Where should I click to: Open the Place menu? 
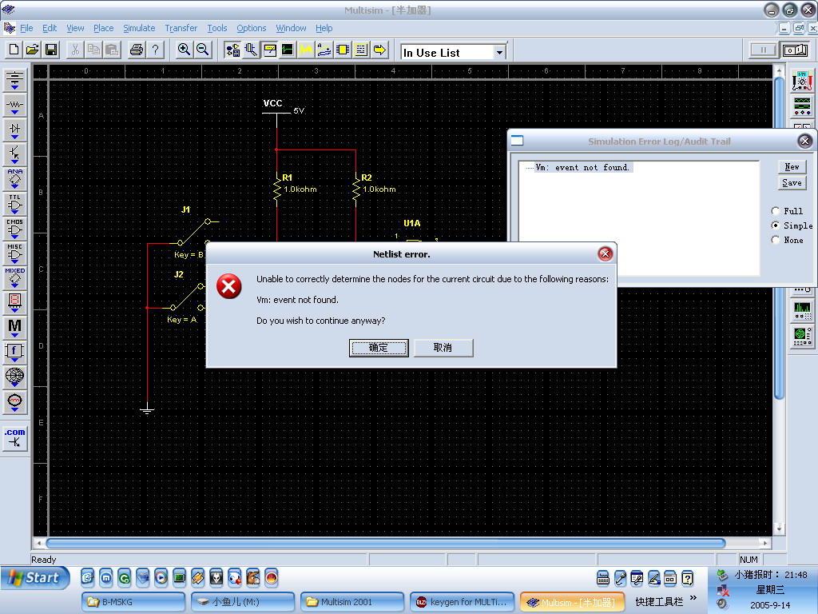103,28
